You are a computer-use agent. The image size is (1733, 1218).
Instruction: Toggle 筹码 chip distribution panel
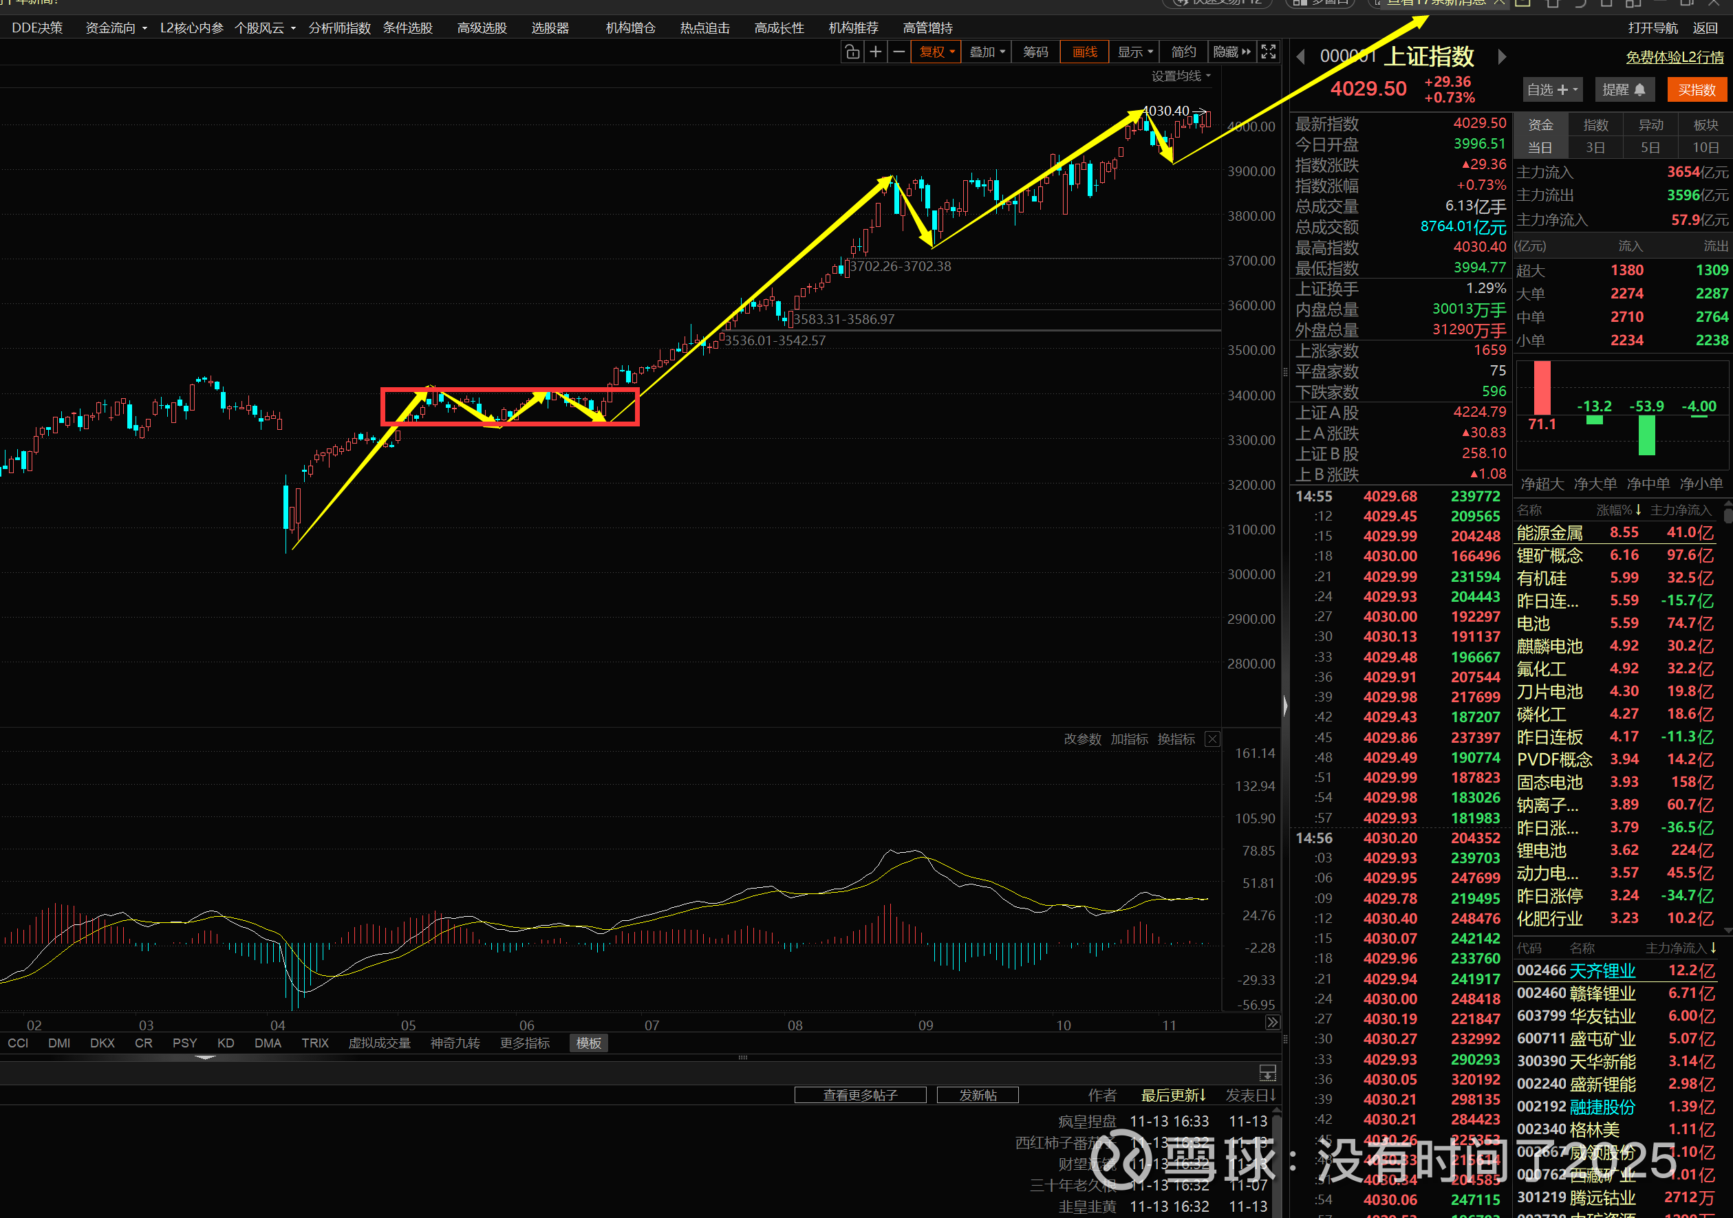(1035, 52)
